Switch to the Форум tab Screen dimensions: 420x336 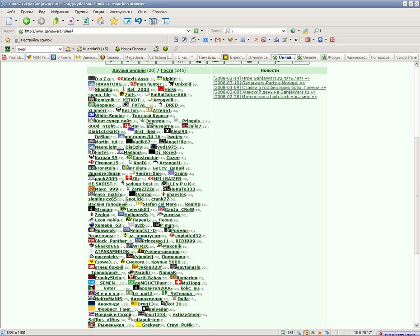point(333,57)
